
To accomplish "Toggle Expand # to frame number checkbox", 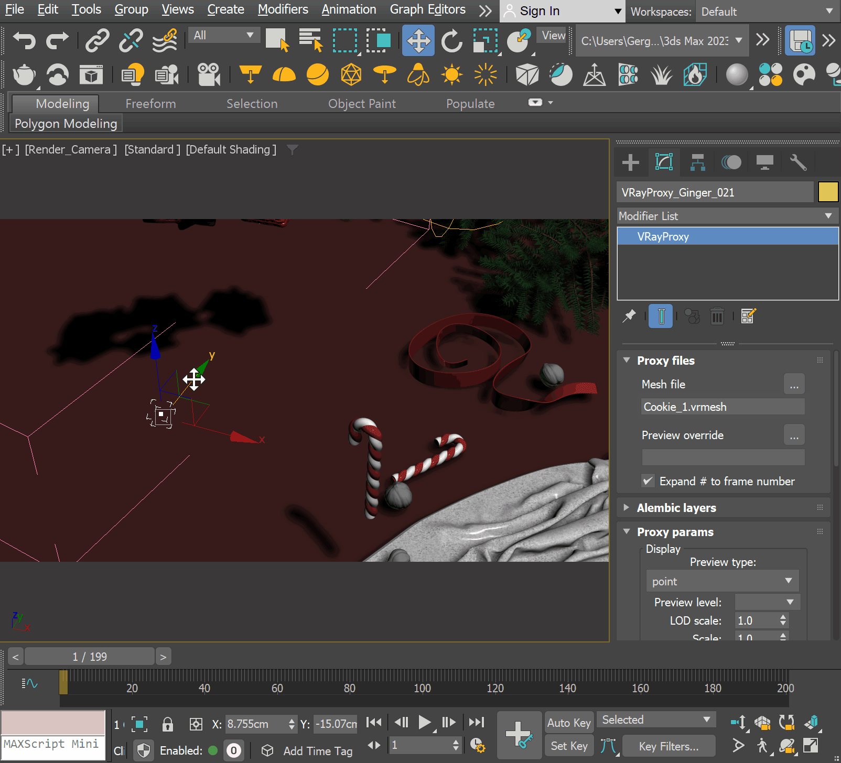I will click(649, 481).
